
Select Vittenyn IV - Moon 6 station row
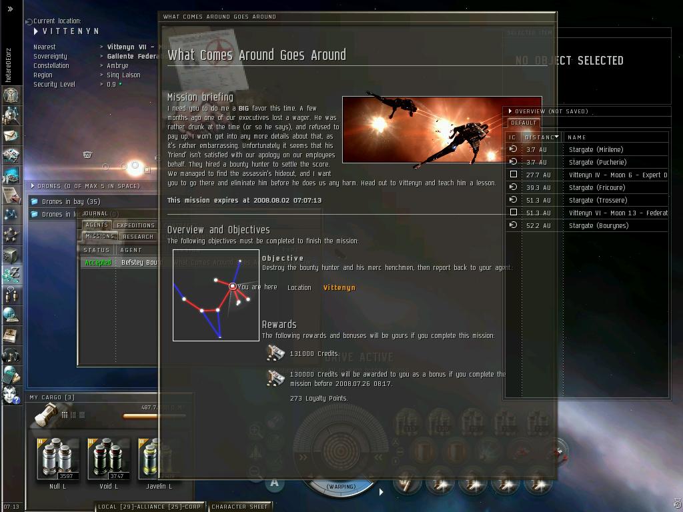587,175
